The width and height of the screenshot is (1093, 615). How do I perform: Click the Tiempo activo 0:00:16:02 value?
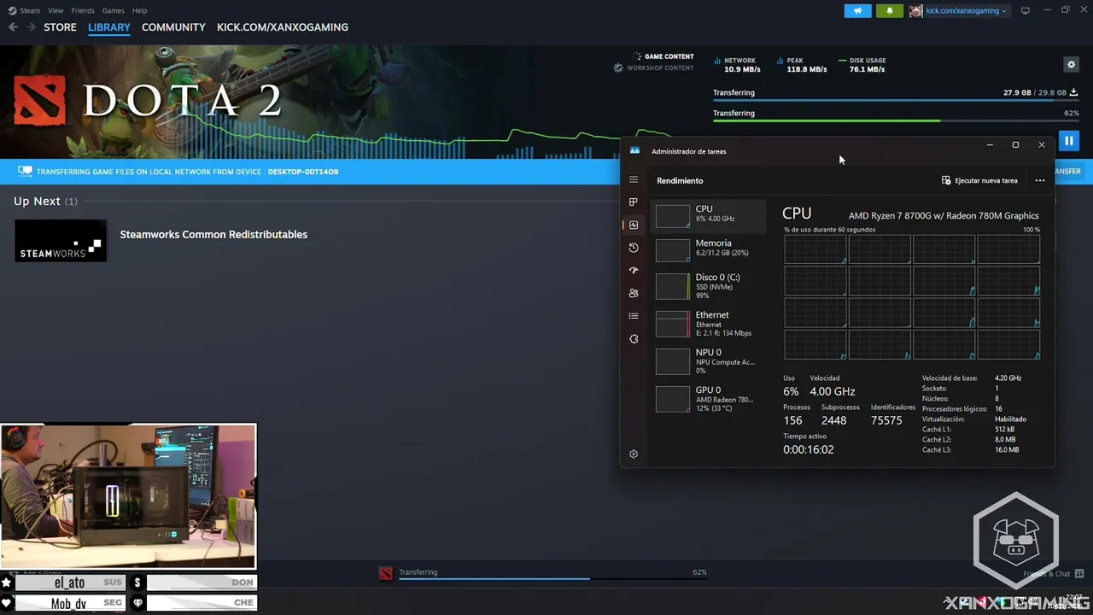point(808,449)
